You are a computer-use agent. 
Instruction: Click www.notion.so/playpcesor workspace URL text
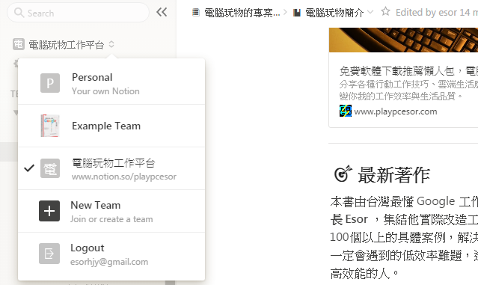point(124,177)
